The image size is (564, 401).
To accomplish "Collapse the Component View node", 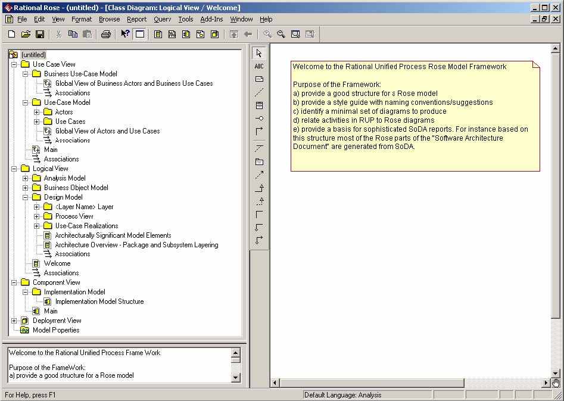I will point(14,282).
